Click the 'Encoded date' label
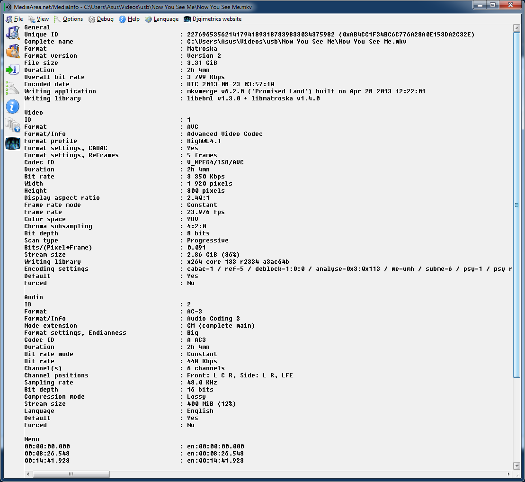Screen dimensions: 525x482 pyautogui.click(x=47, y=84)
